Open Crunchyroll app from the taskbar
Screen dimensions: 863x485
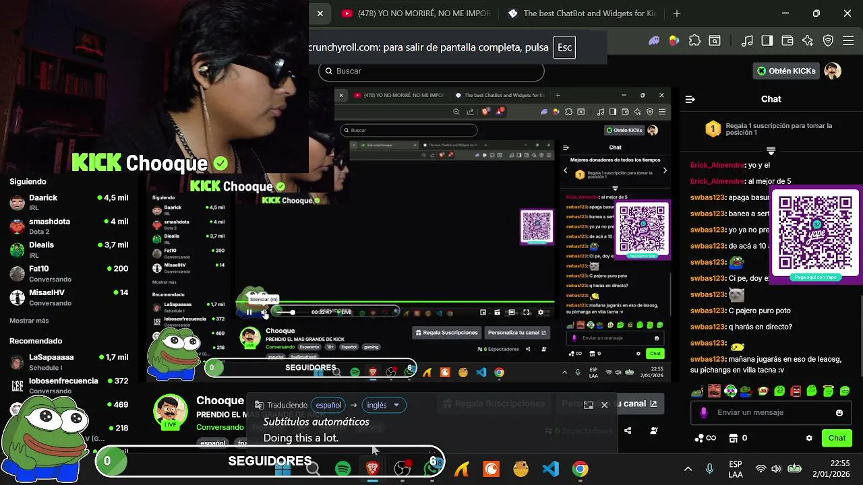coord(491,469)
